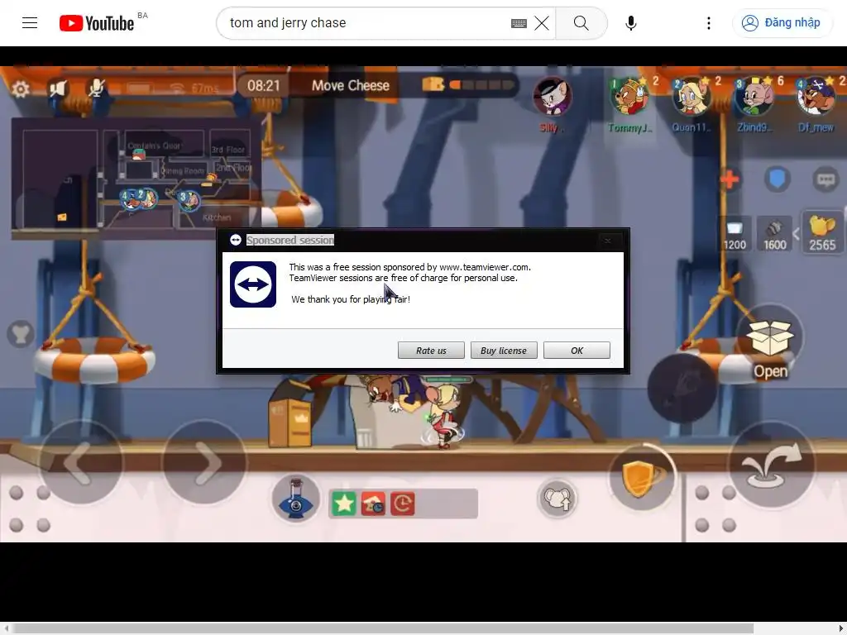Collapse the currency panel with the chevron arrow
847x635 pixels.
tap(797, 234)
